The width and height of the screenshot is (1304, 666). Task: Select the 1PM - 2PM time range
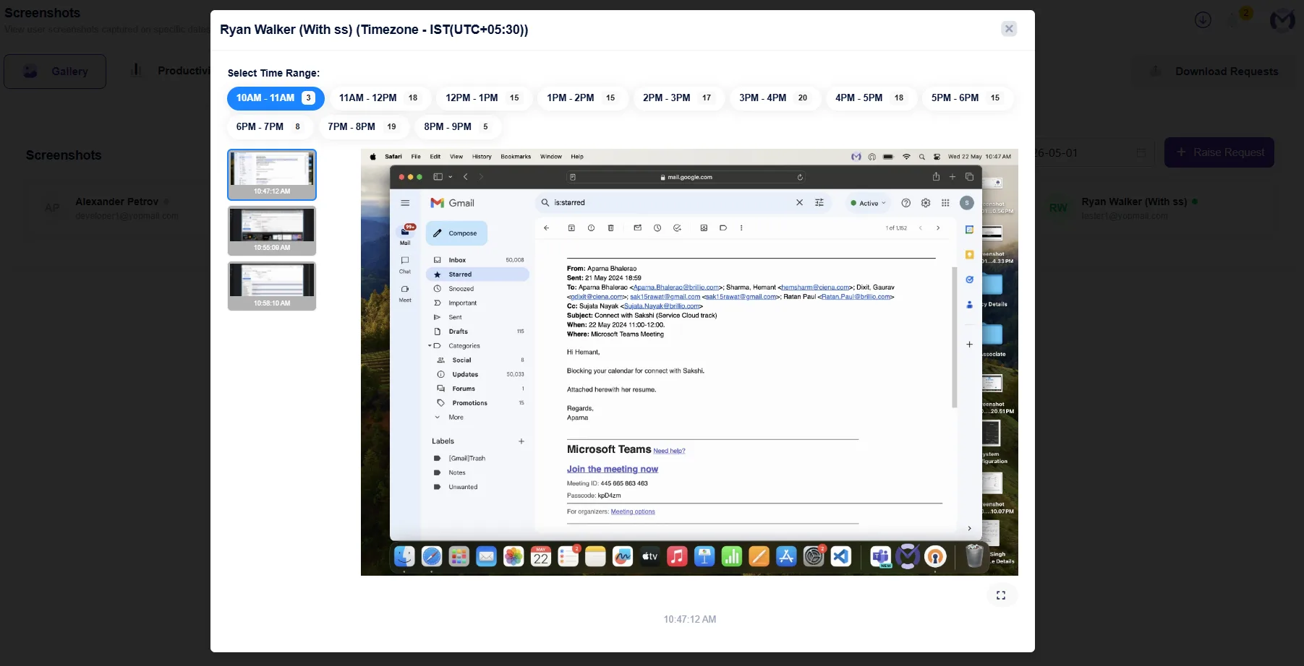(581, 98)
